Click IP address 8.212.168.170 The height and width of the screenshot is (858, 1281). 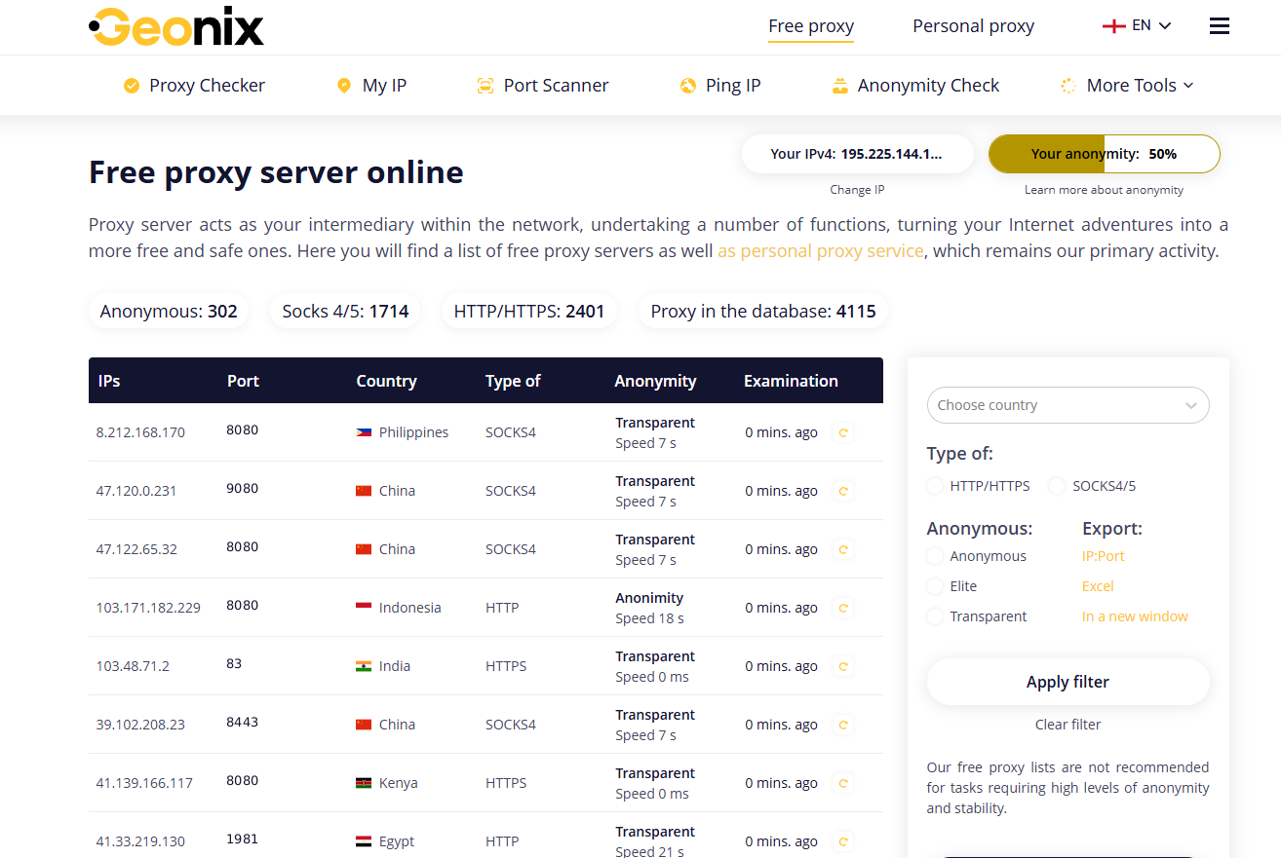140,432
